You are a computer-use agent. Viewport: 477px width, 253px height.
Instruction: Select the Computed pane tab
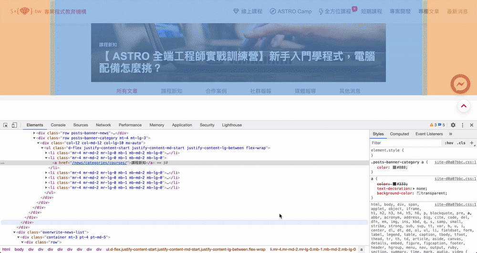tap(399, 134)
